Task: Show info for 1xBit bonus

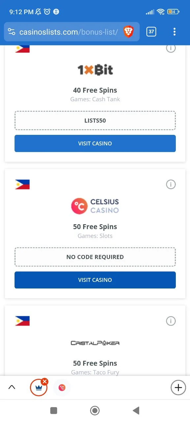Action: click(x=171, y=48)
